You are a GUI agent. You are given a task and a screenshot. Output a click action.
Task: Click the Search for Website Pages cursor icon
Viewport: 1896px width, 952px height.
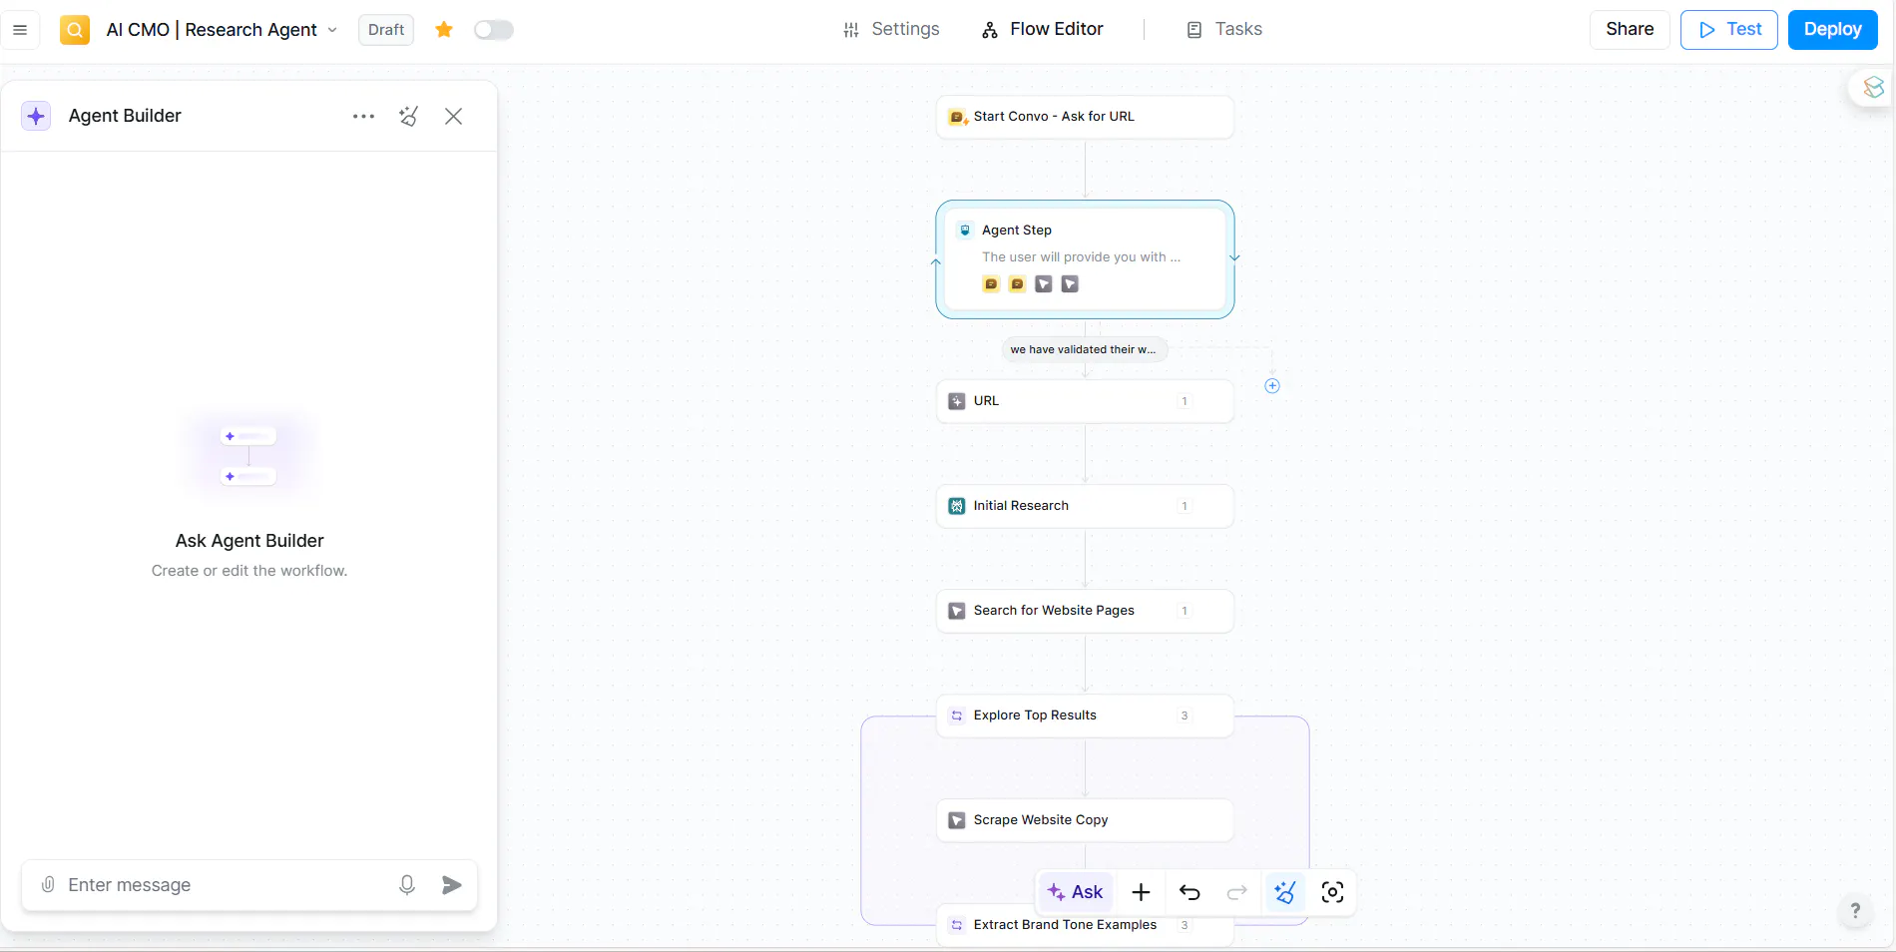click(956, 611)
